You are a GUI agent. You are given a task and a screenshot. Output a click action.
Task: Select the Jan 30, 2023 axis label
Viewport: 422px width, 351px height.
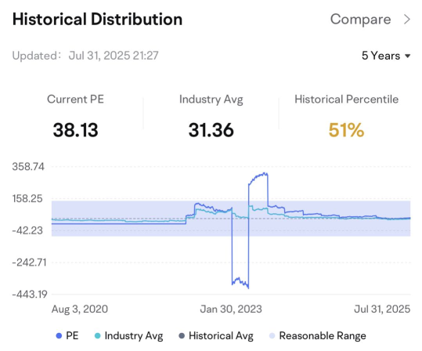point(231,309)
